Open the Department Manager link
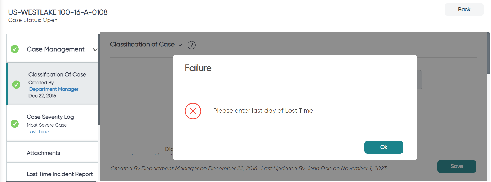 click(54, 89)
